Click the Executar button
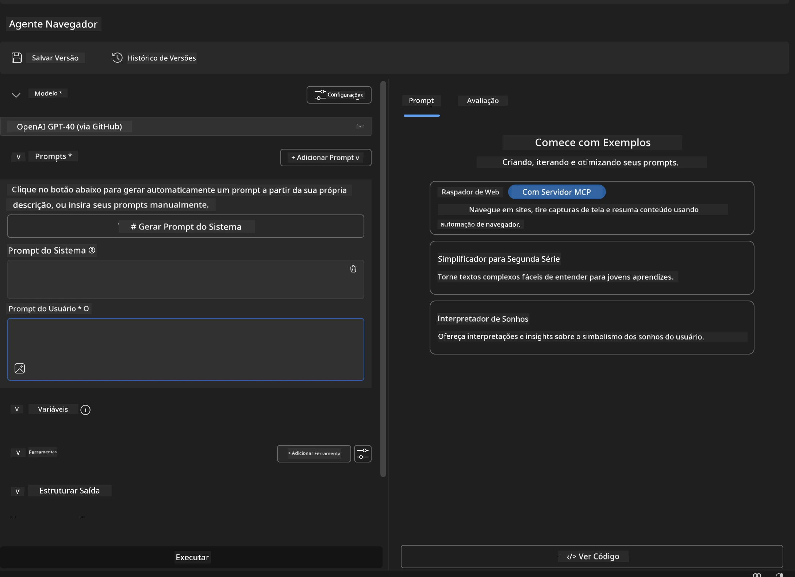795x577 pixels. tap(191, 557)
